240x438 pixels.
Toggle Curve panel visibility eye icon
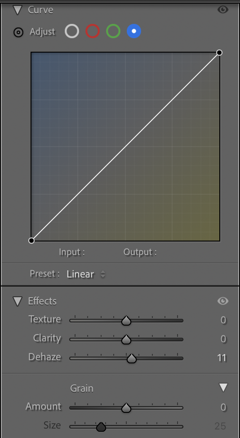pos(223,10)
